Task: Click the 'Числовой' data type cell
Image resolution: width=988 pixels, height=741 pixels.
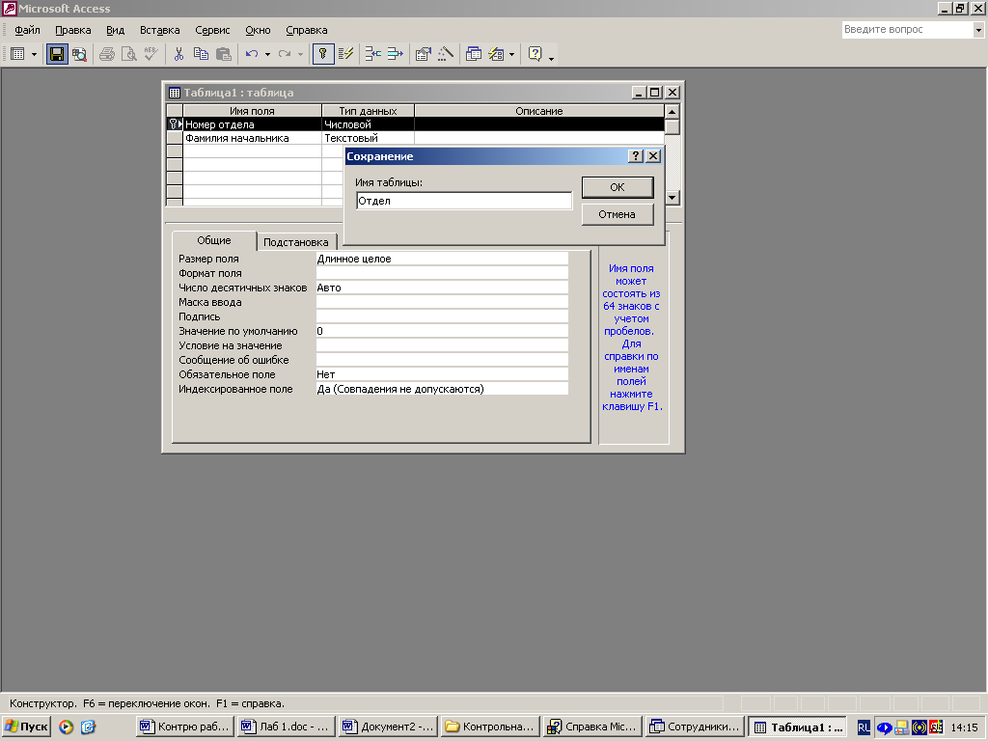Action: click(x=368, y=124)
